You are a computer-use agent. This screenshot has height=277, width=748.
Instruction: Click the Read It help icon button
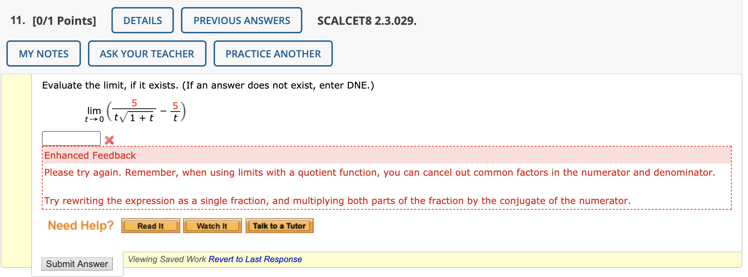pyautogui.click(x=150, y=226)
